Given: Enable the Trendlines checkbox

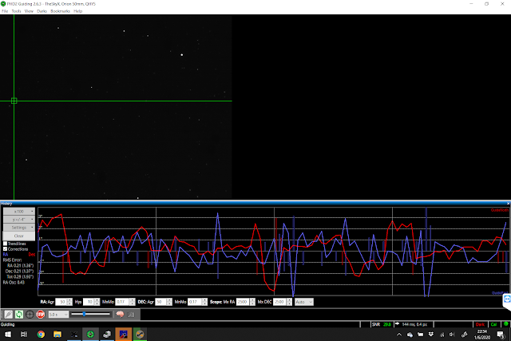Looking at the screenshot, I should (6, 244).
